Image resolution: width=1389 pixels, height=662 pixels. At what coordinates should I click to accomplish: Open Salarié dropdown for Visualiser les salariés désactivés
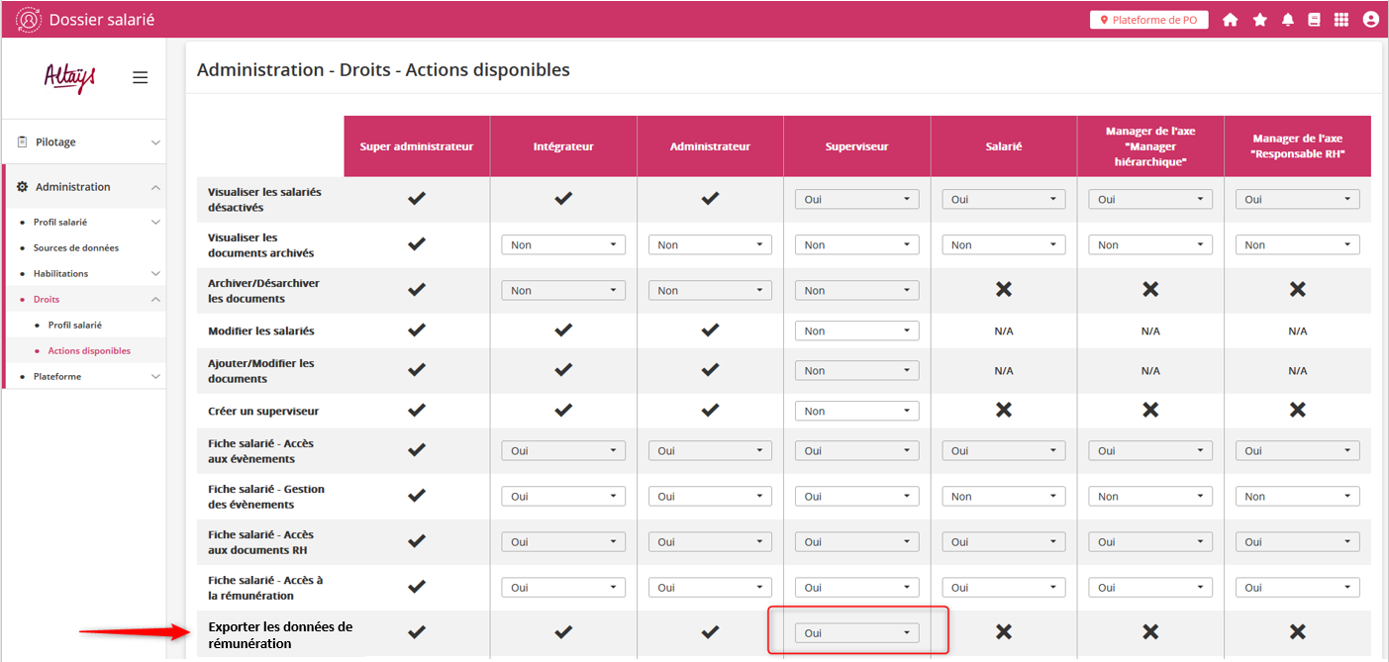[x=1003, y=200]
